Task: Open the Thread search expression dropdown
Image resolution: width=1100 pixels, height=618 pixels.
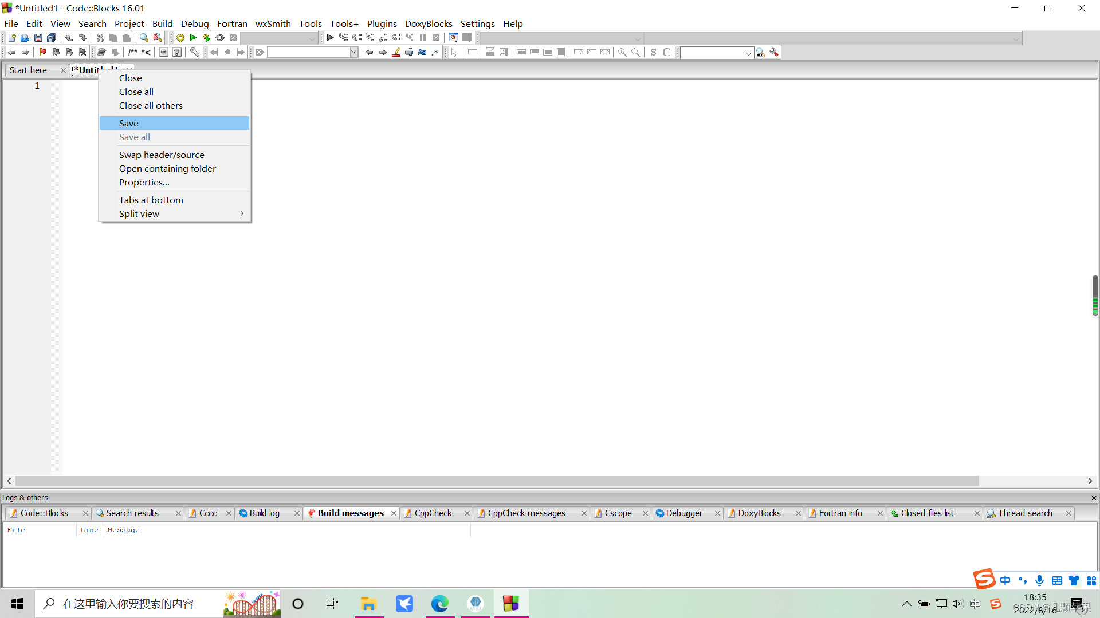Action: coord(748,53)
